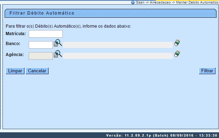Image resolution: width=219 pixels, height=138 pixels.
Task: Select the Agência code input field
Action: pos(41,56)
